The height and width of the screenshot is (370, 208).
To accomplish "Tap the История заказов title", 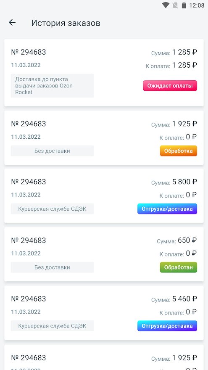I will click(66, 23).
